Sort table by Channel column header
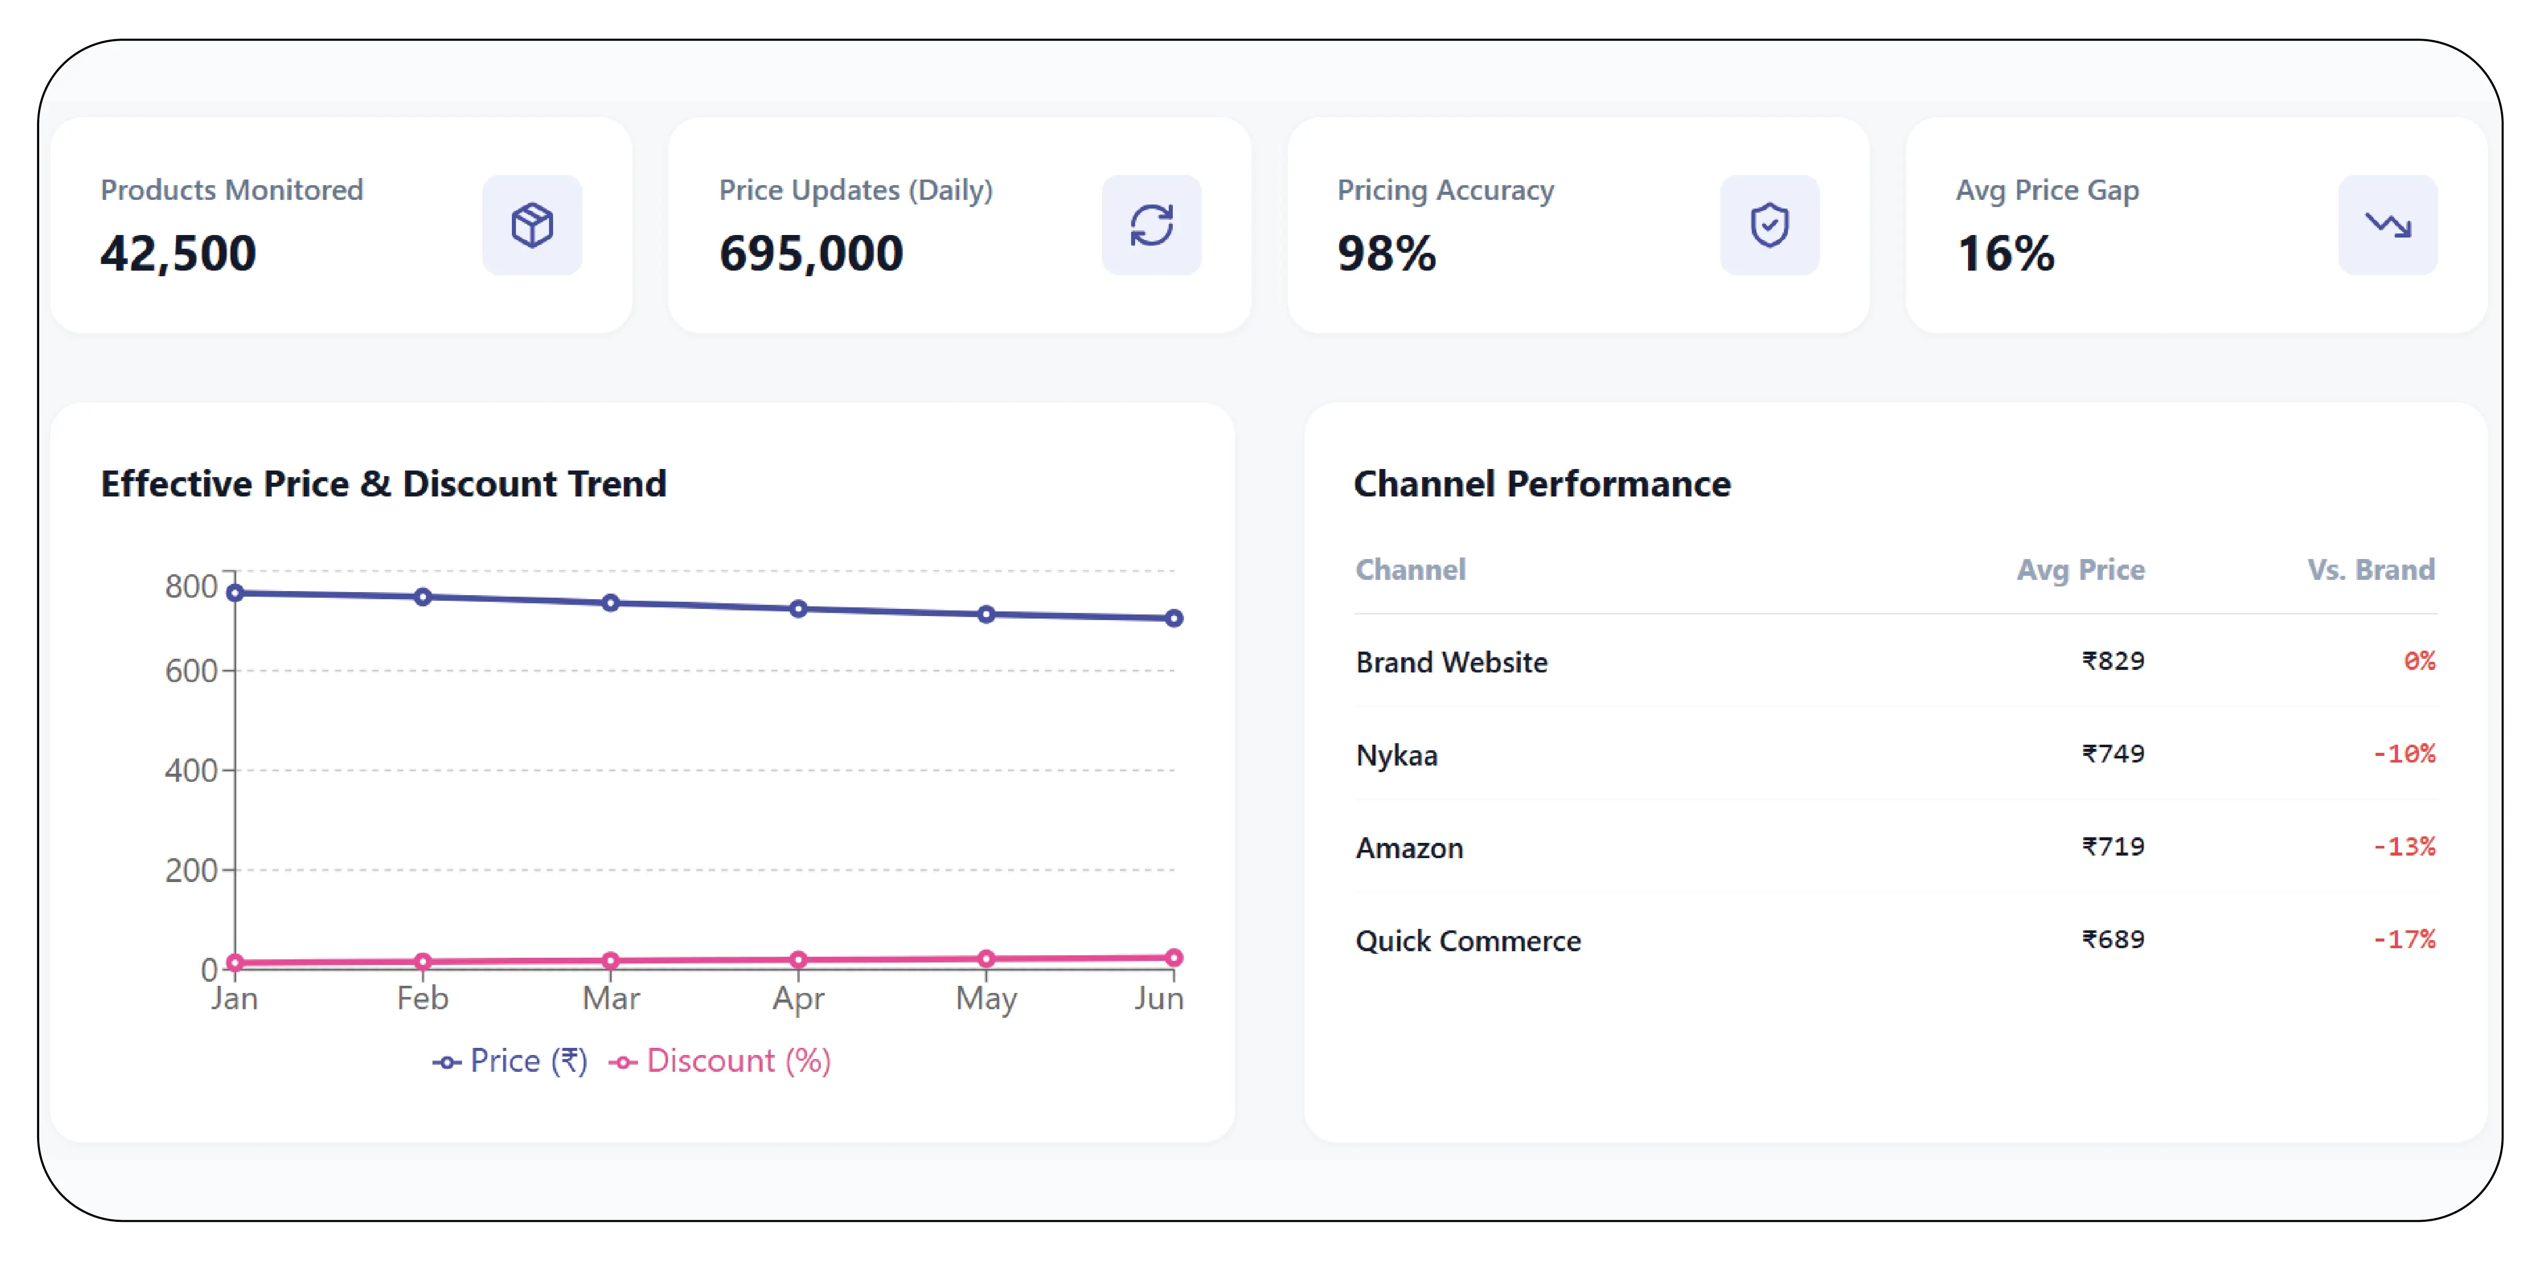2541x1261 pixels. coord(1410,569)
